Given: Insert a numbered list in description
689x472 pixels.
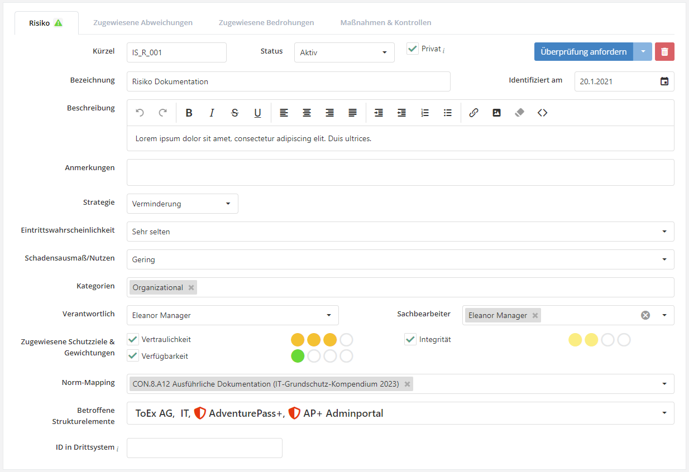Looking at the screenshot, I should coord(425,113).
